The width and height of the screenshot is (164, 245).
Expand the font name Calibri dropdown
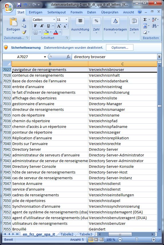(54, 20)
